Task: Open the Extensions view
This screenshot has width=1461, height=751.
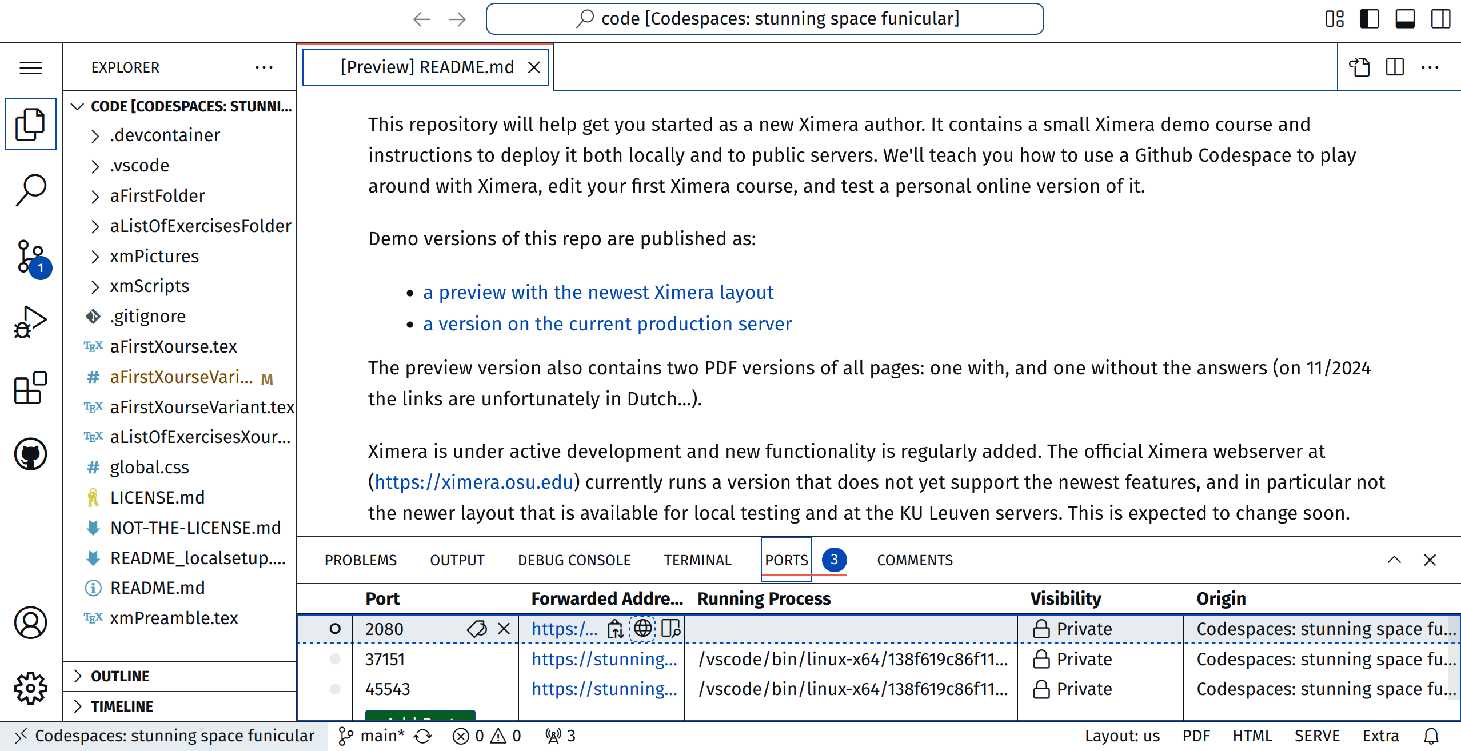Action: click(31, 388)
